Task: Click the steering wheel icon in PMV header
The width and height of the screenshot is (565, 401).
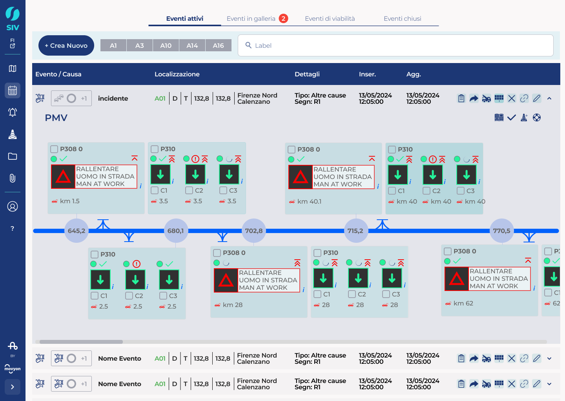Action: pos(537,117)
